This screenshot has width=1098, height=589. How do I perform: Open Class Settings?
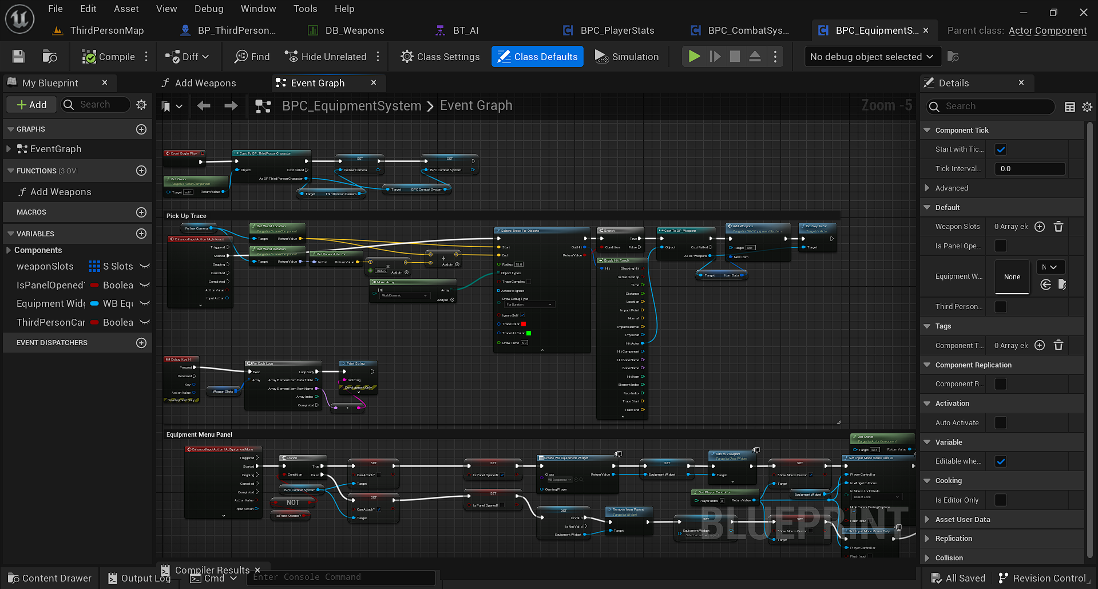coord(440,57)
